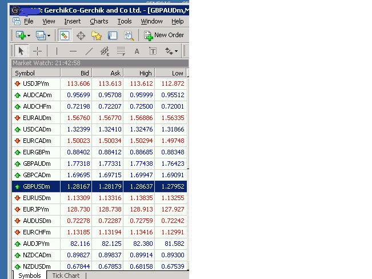Click the EURJPYm ask value 128.738
Screen dimensions: 372x279
click(110, 209)
